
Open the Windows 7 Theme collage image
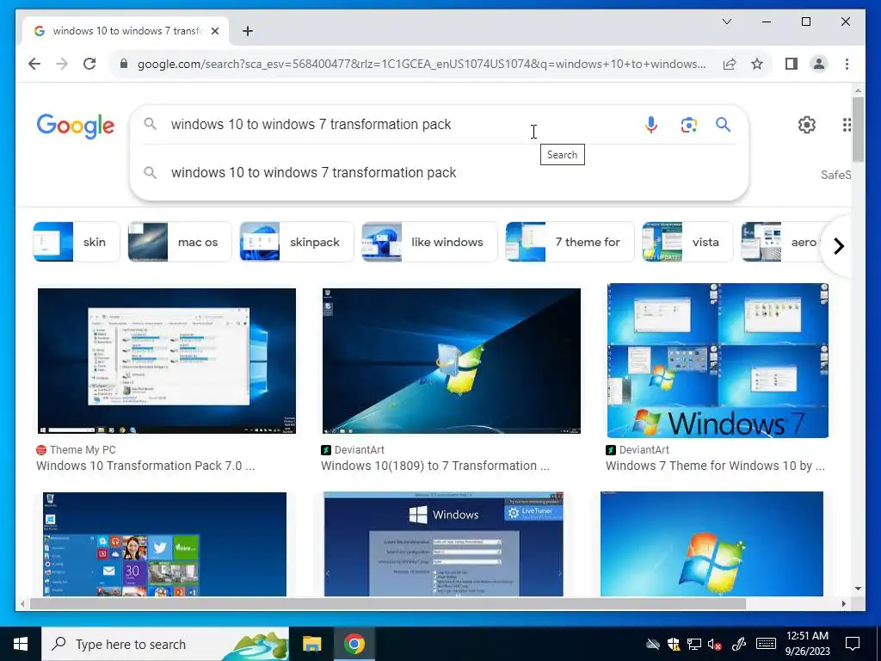(718, 361)
